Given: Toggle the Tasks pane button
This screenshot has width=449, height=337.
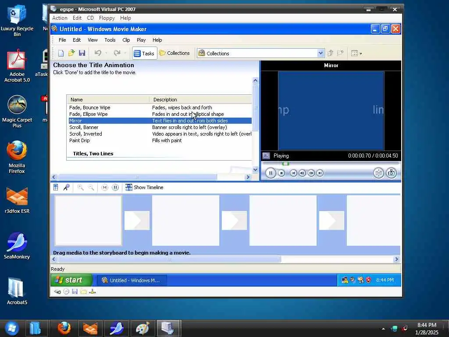Looking at the screenshot, I should 144,53.
